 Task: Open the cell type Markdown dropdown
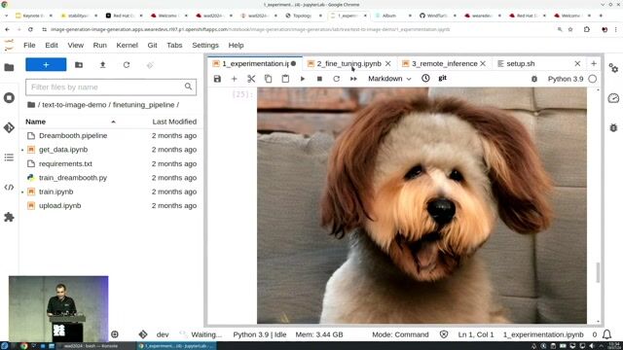click(389, 79)
